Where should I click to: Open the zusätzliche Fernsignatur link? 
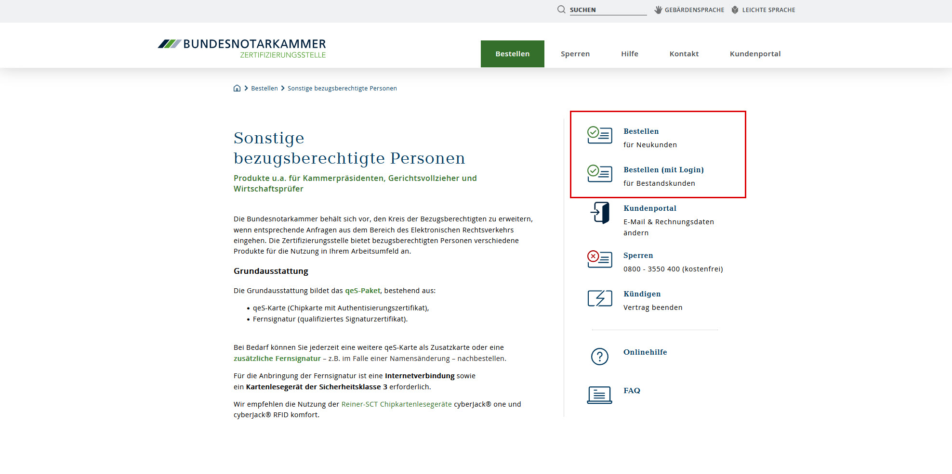pyautogui.click(x=277, y=359)
